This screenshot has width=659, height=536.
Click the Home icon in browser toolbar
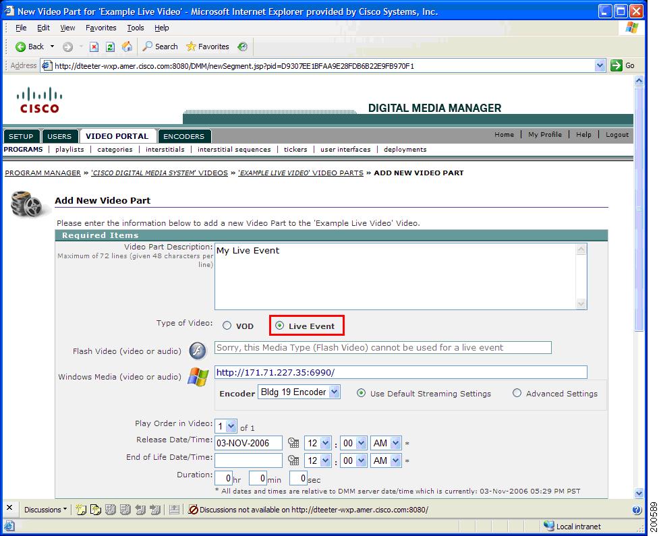(125, 47)
